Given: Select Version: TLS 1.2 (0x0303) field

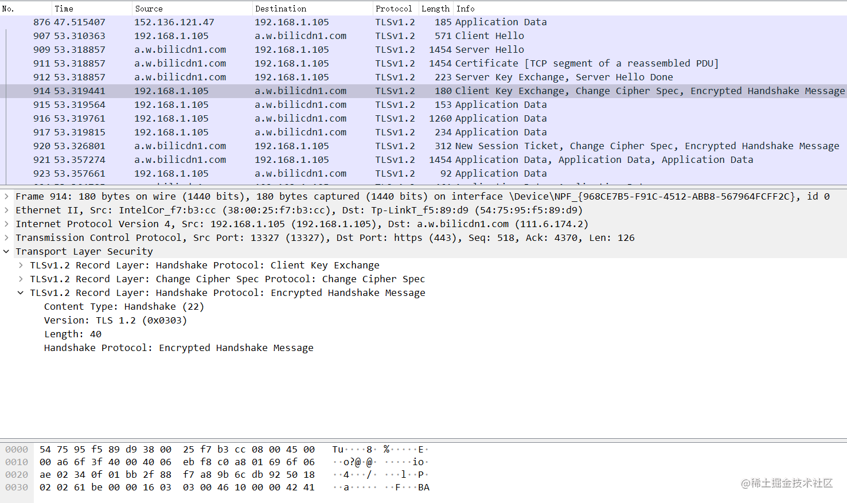Looking at the screenshot, I should pos(115,320).
